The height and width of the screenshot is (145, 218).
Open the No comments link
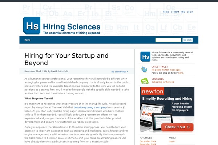click(x=120, y=72)
